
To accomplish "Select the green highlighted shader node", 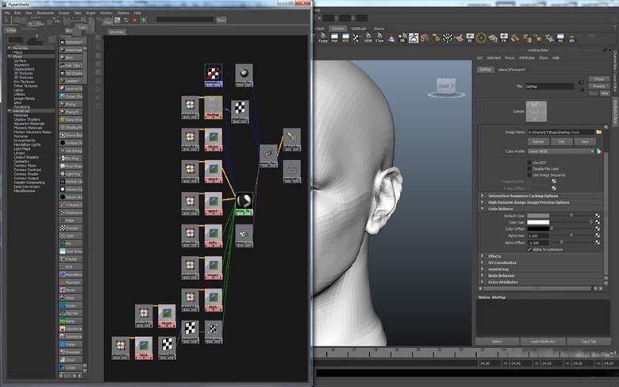I will [x=244, y=204].
